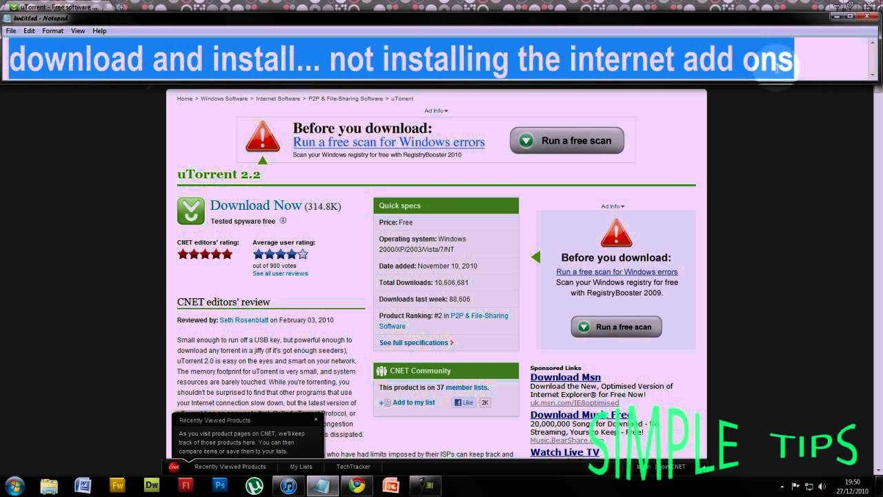The width and height of the screenshot is (883, 497).
Task: Click the CNET Community people icon
Action: pyautogui.click(x=381, y=371)
